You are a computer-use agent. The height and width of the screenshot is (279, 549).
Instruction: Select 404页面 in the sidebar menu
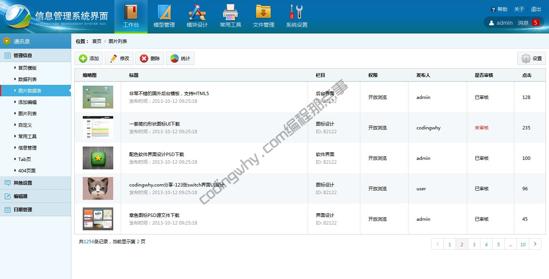coord(27,171)
